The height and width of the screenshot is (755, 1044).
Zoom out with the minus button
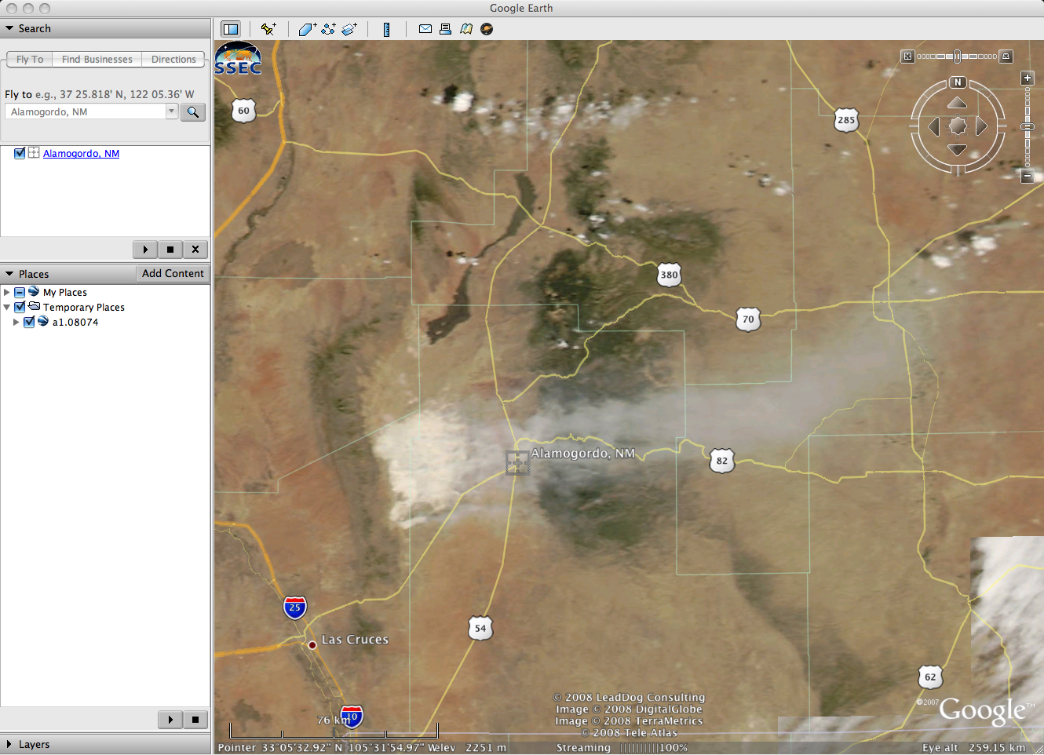(1028, 177)
